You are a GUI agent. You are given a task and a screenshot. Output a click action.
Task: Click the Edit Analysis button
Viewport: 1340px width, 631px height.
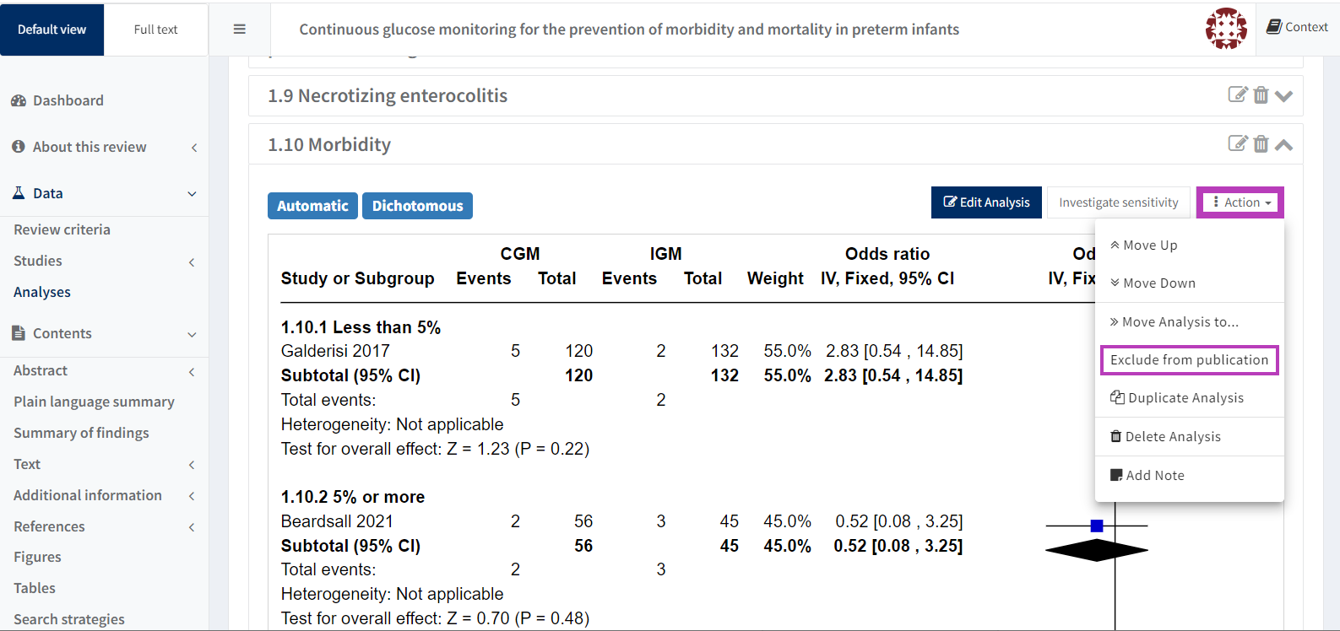pyautogui.click(x=986, y=202)
